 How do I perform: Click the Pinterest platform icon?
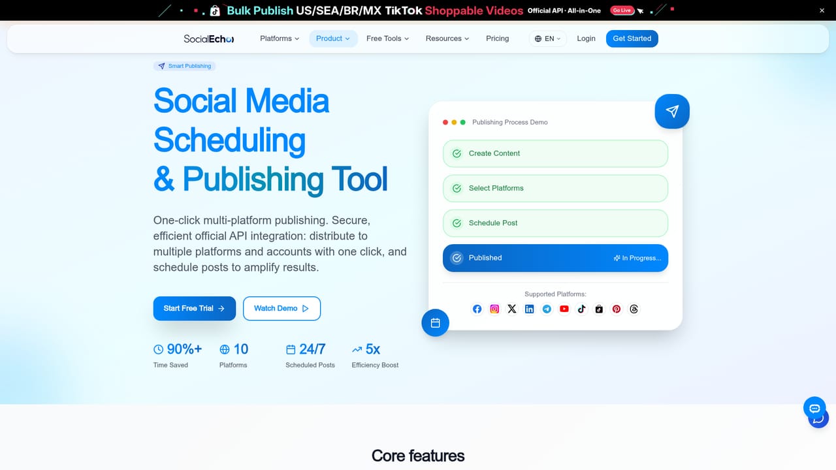click(x=617, y=309)
